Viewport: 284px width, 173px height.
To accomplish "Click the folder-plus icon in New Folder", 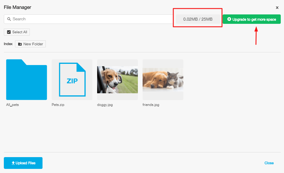I will pyautogui.click(x=20, y=44).
